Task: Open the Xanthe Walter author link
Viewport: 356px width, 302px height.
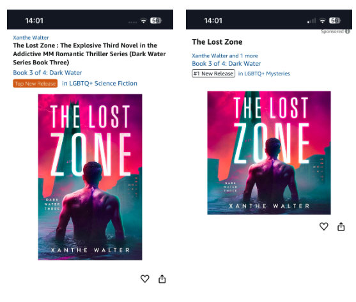Action: coord(31,38)
